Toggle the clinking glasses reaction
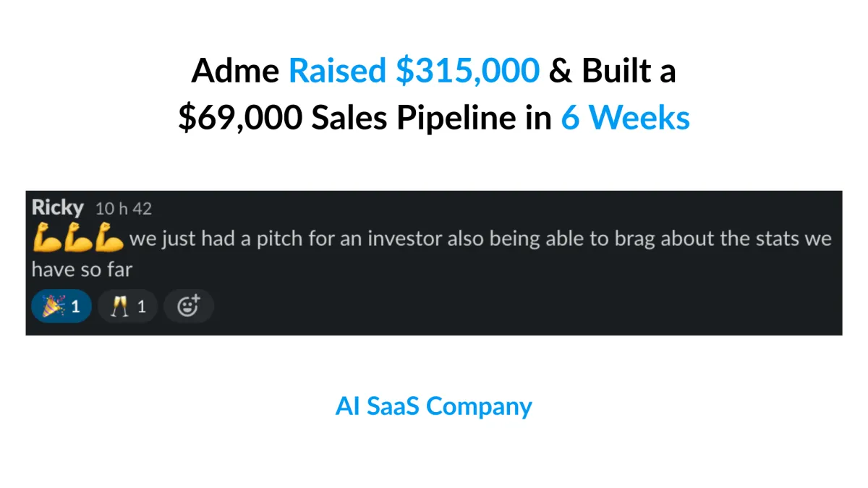The image size is (868, 488). click(x=127, y=307)
